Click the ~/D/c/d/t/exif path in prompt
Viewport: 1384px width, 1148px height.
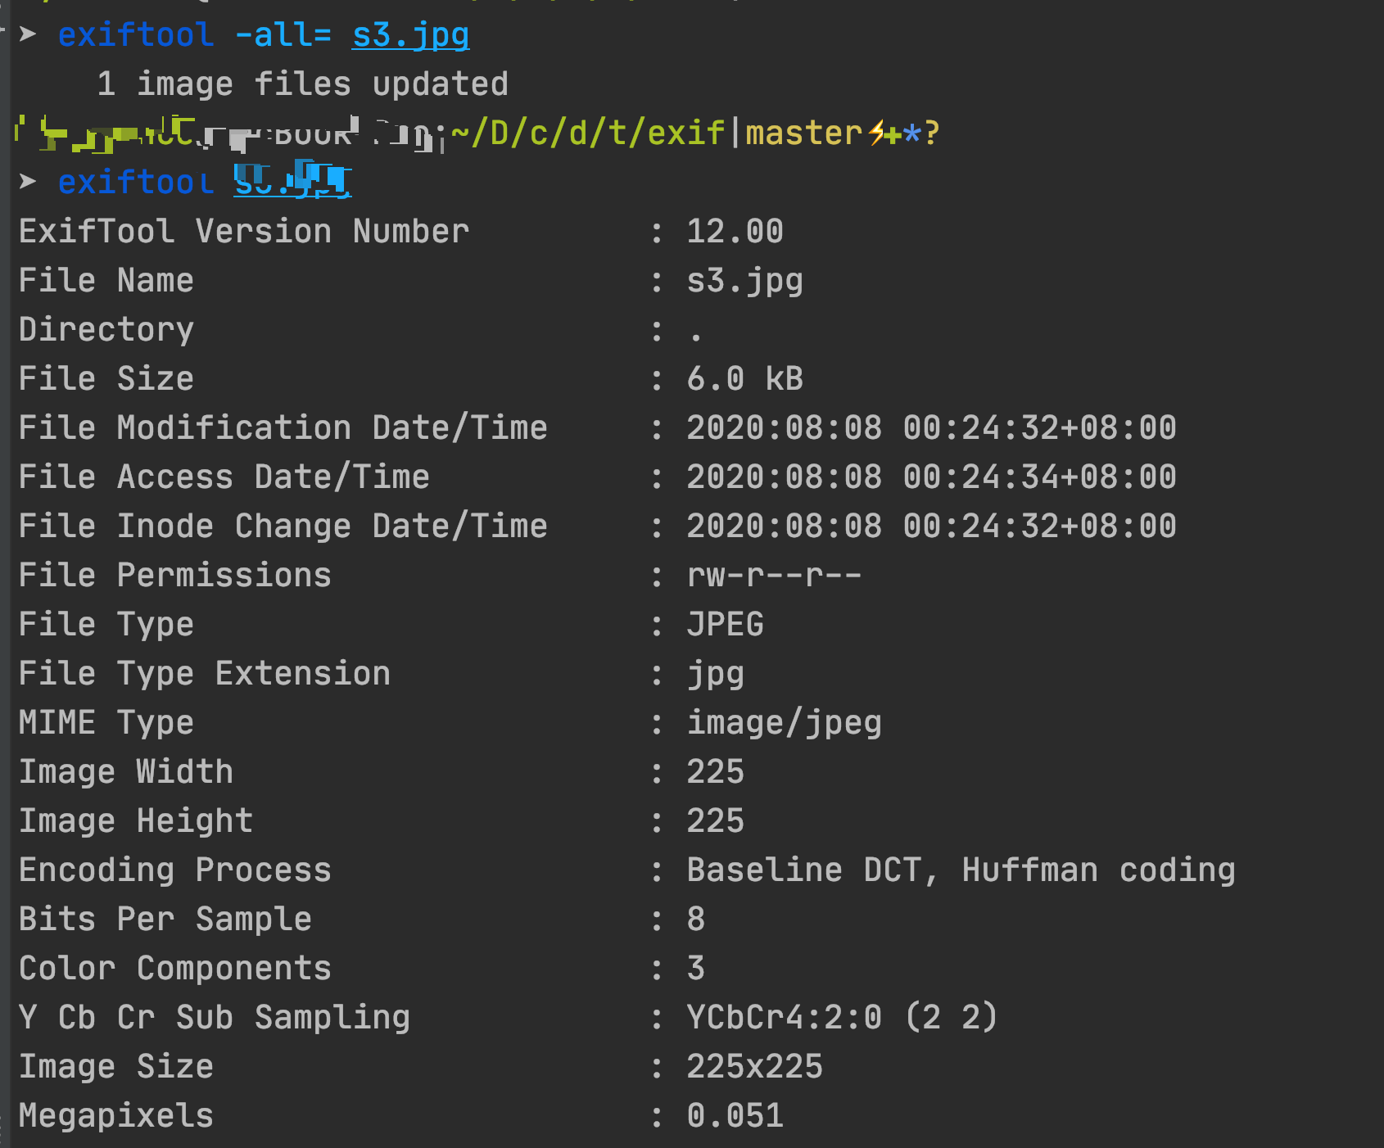point(588,133)
